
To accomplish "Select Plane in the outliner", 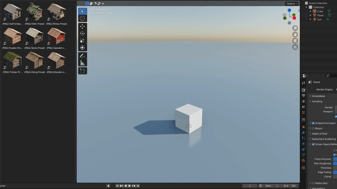I will 320,15.
